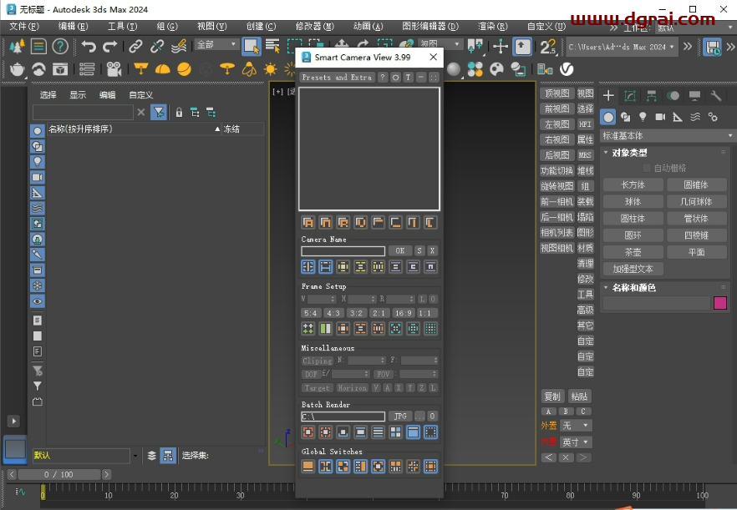Toggle the padlock icon in Scene Explorer toolbar
The height and width of the screenshot is (510, 737).
pyautogui.click(x=179, y=112)
